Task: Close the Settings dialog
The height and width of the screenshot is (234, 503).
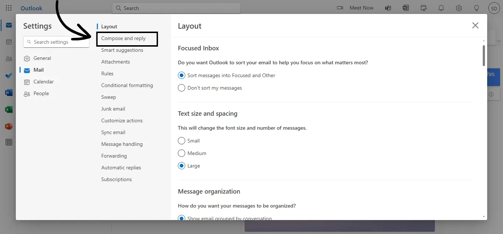Action: pyautogui.click(x=475, y=25)
